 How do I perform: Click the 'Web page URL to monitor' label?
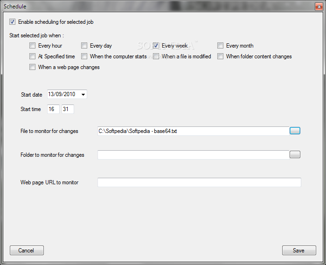(x=49, y=182)
